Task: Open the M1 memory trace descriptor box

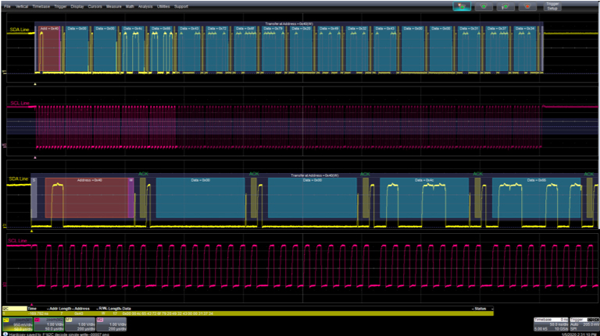Action: click(78, 324)
